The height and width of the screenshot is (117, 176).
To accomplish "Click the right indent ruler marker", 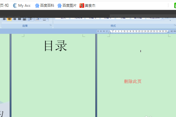I will click(168, 32).
